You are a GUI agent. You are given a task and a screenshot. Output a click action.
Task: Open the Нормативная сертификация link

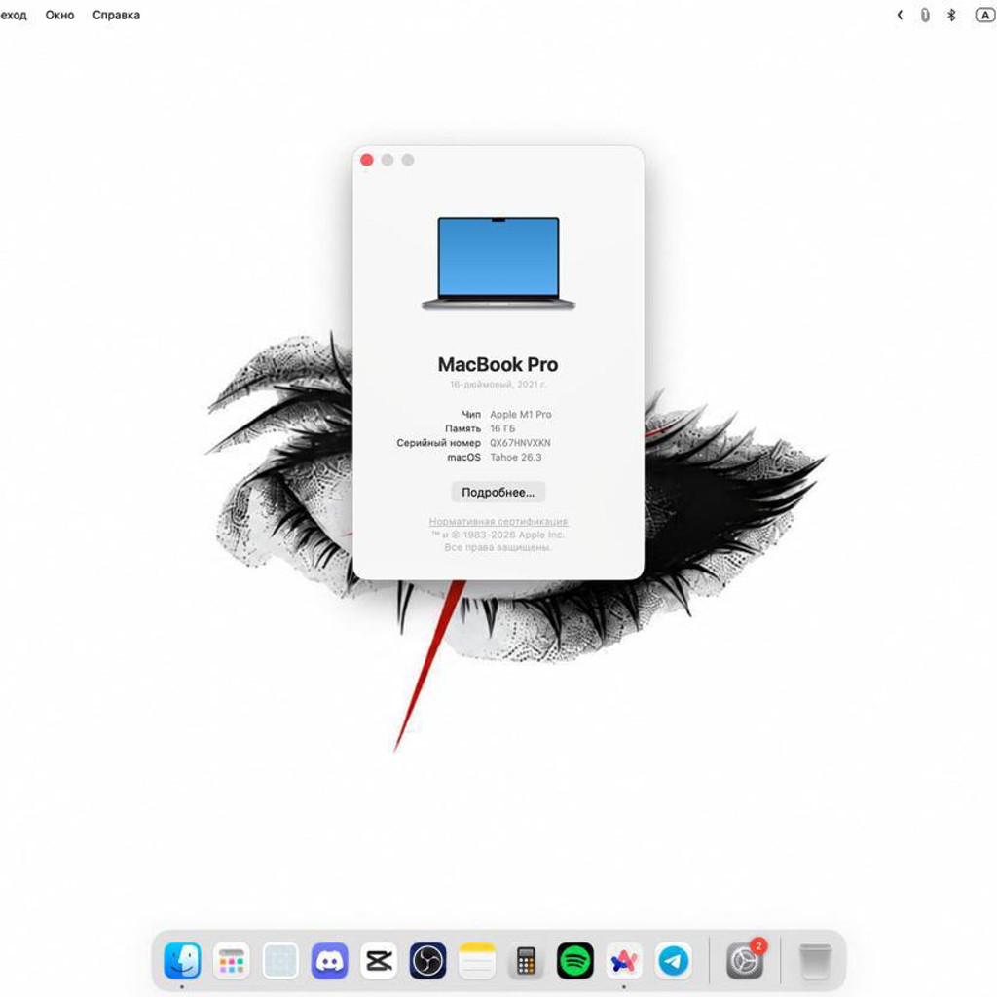[498, 522]
